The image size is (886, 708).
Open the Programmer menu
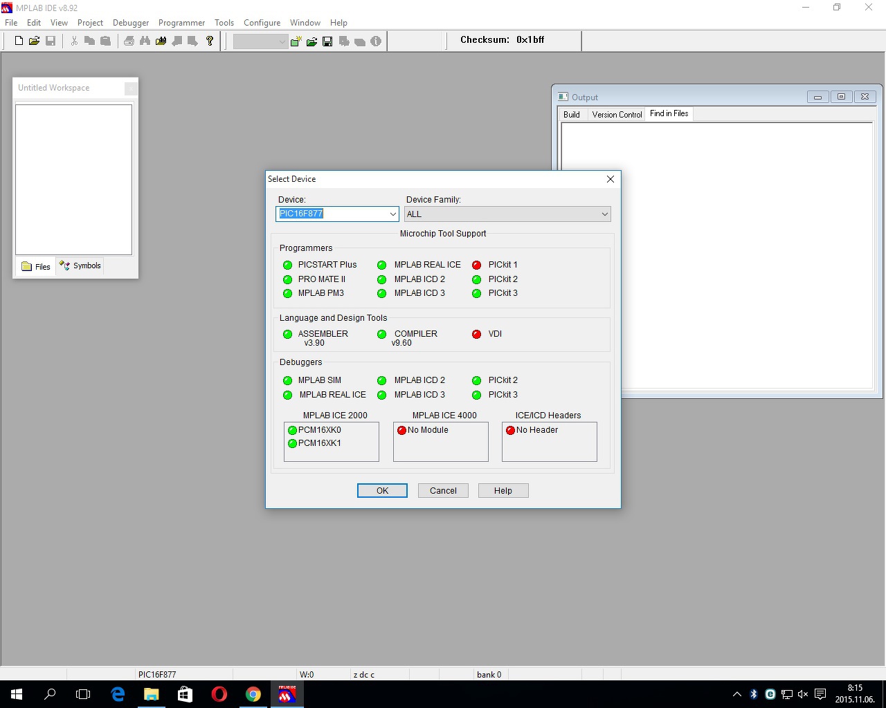pos(181,23)
